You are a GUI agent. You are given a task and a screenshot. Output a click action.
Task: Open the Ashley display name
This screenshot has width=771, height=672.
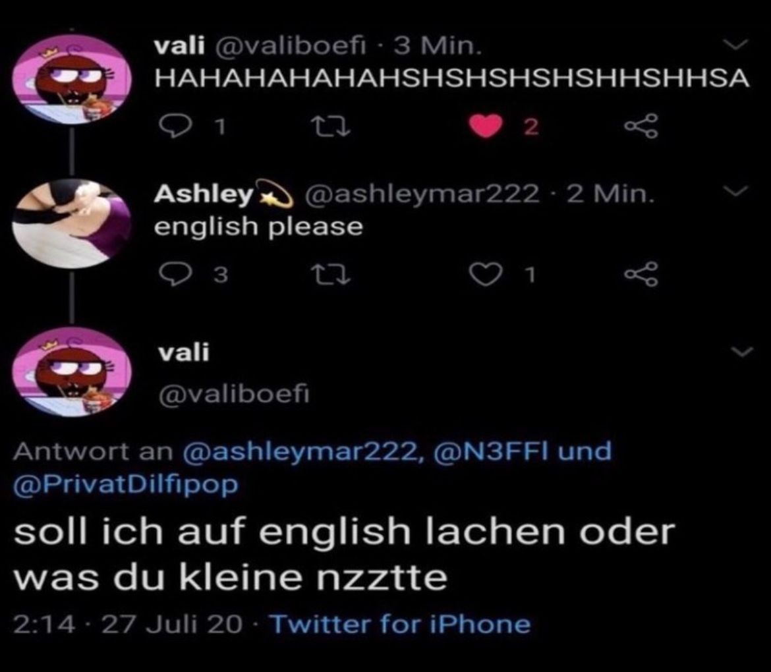pos(204,194)
